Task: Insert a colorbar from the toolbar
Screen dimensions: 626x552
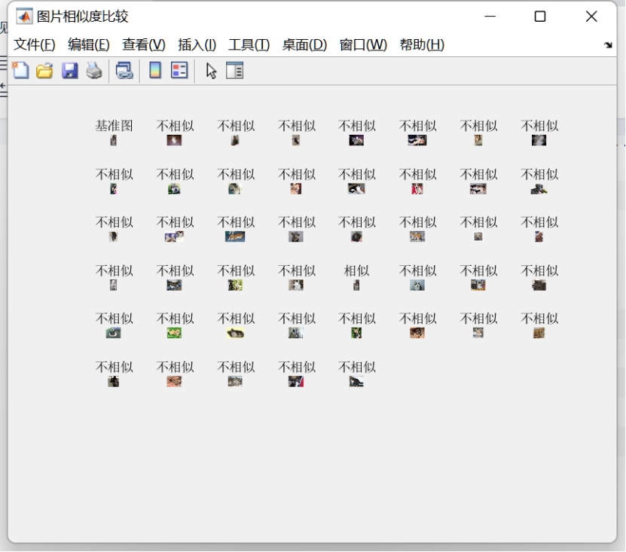Action: click(x=154, y=71)
